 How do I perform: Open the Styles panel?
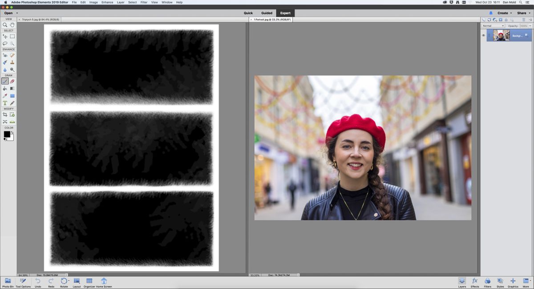pos(500,281)
